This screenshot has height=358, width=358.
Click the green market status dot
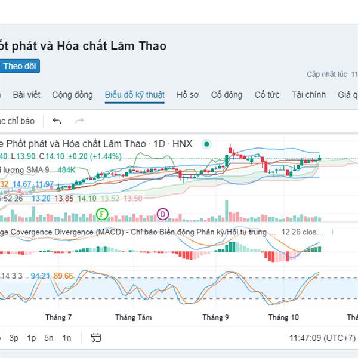point(207,144)
